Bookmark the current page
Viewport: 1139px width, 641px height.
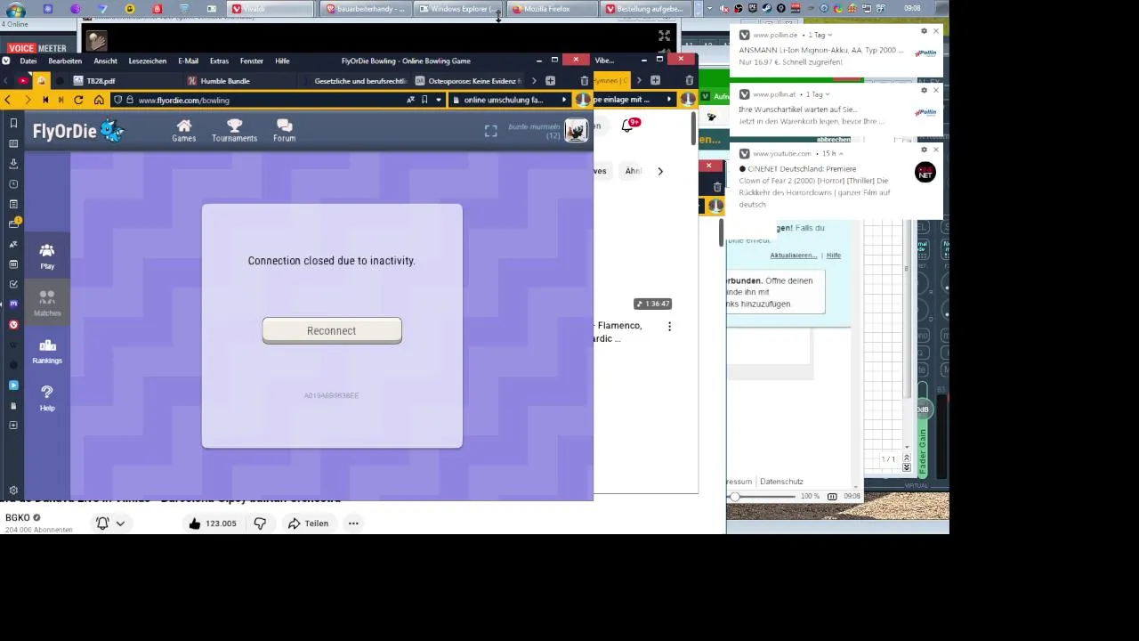424,100
